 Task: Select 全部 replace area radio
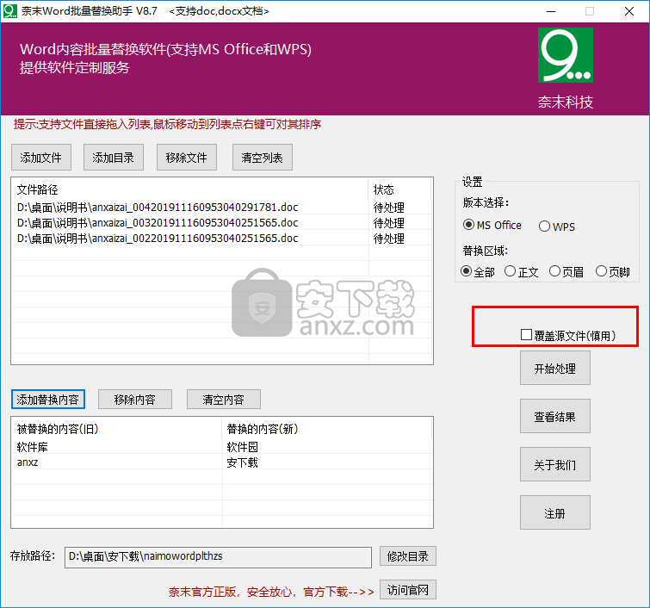tap(478, 272)
